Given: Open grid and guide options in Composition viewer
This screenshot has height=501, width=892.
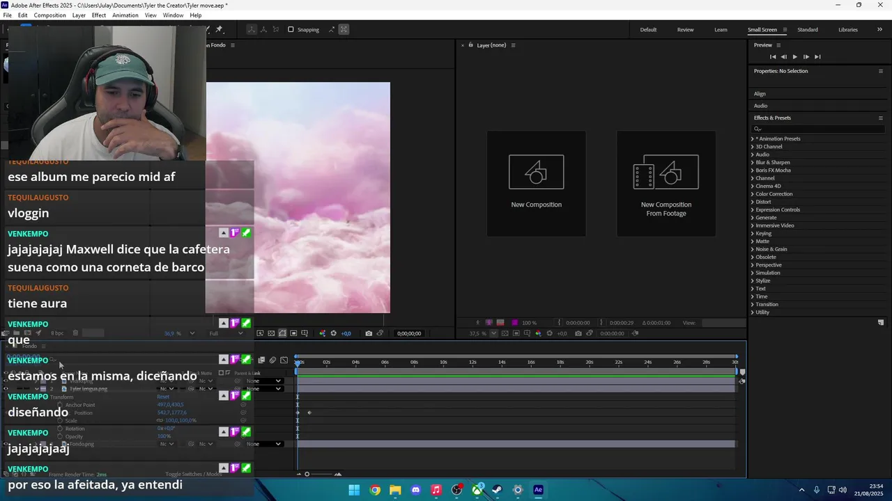Looking at the screenshot, I should pyautogui.click(x=305, y=333).
